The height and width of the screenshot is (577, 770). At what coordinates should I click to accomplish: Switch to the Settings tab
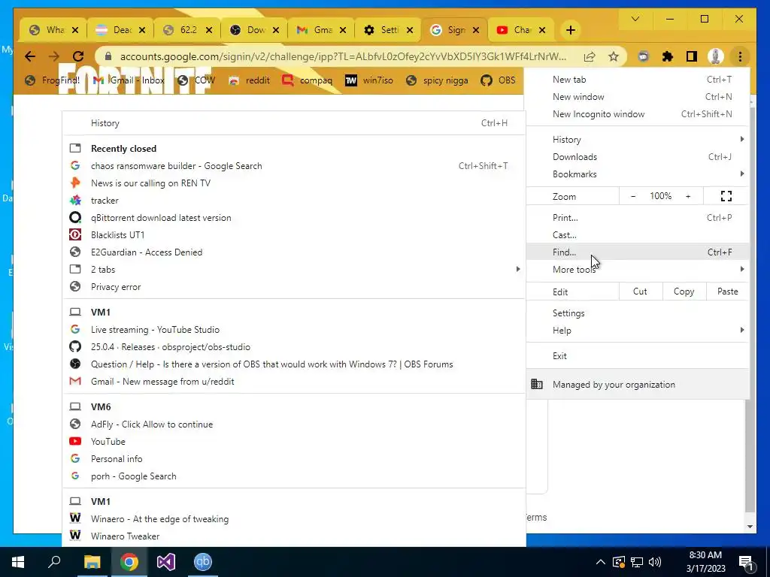[x=387, y=30]
